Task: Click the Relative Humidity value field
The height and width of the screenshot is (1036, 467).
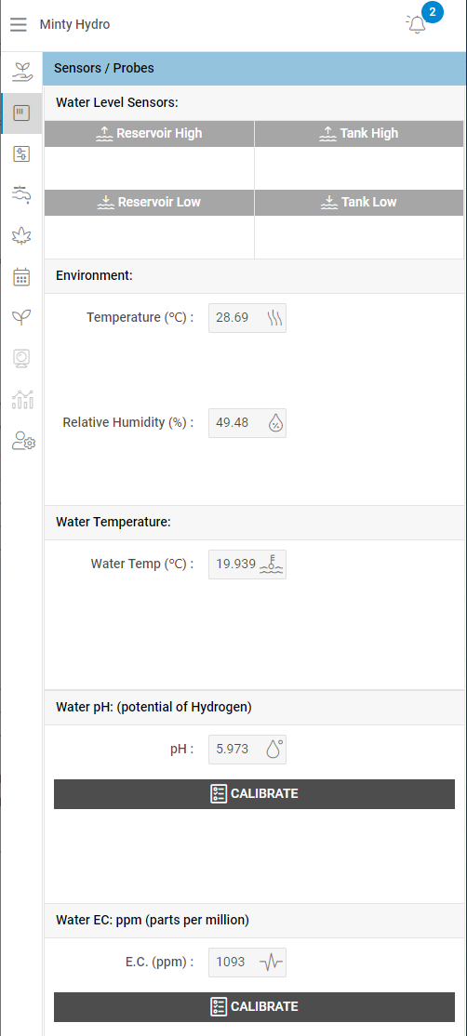Action: [247, 423]
